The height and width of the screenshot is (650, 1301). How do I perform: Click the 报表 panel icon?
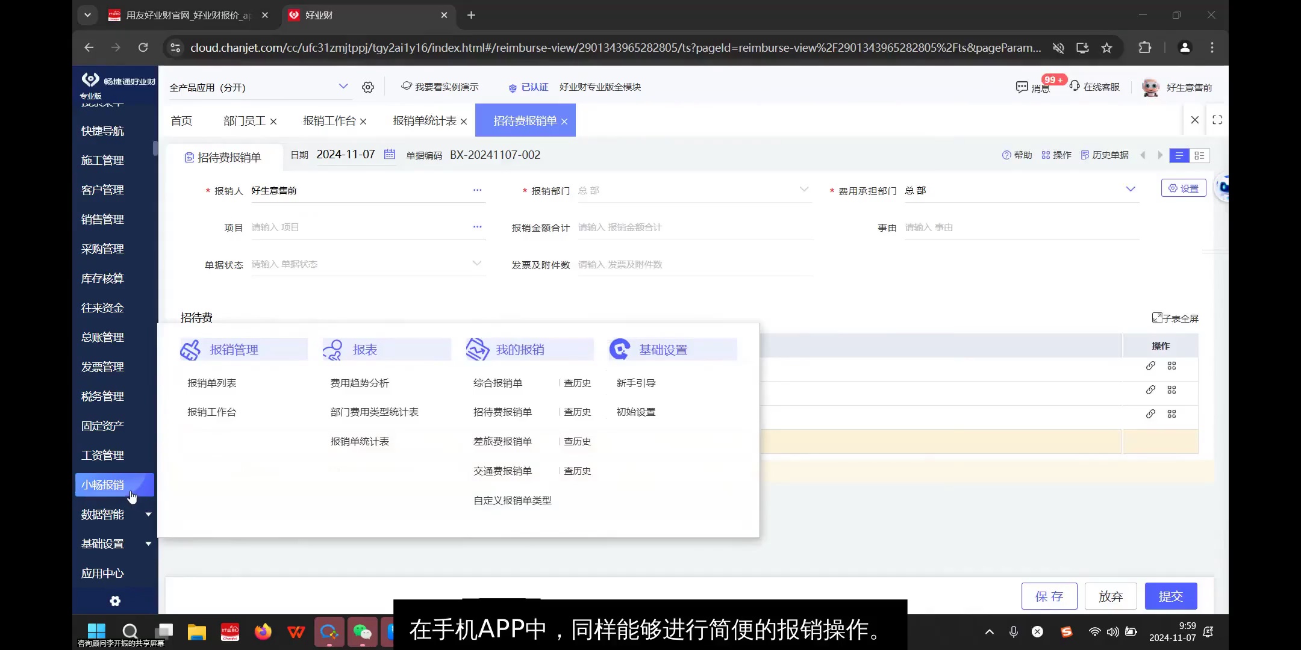pyautogui.click(x=332, y=349)
